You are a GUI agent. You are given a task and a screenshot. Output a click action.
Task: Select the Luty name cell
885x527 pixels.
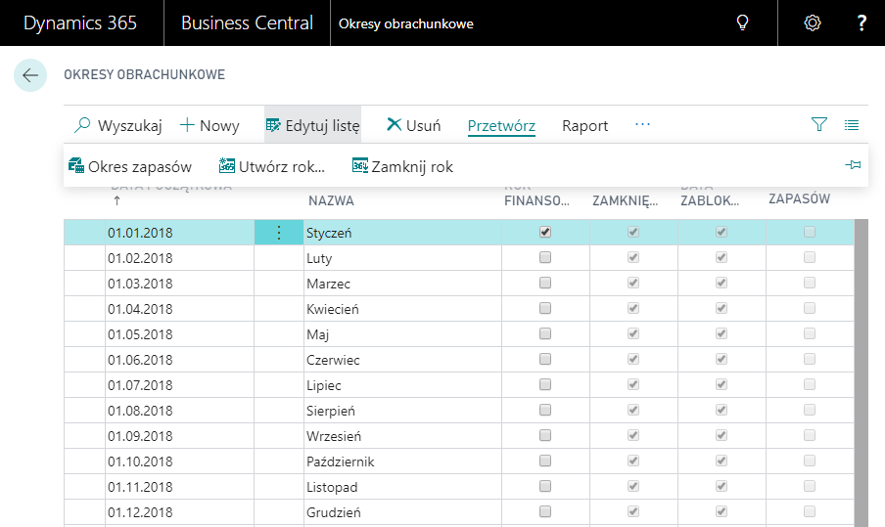[402, 257]
